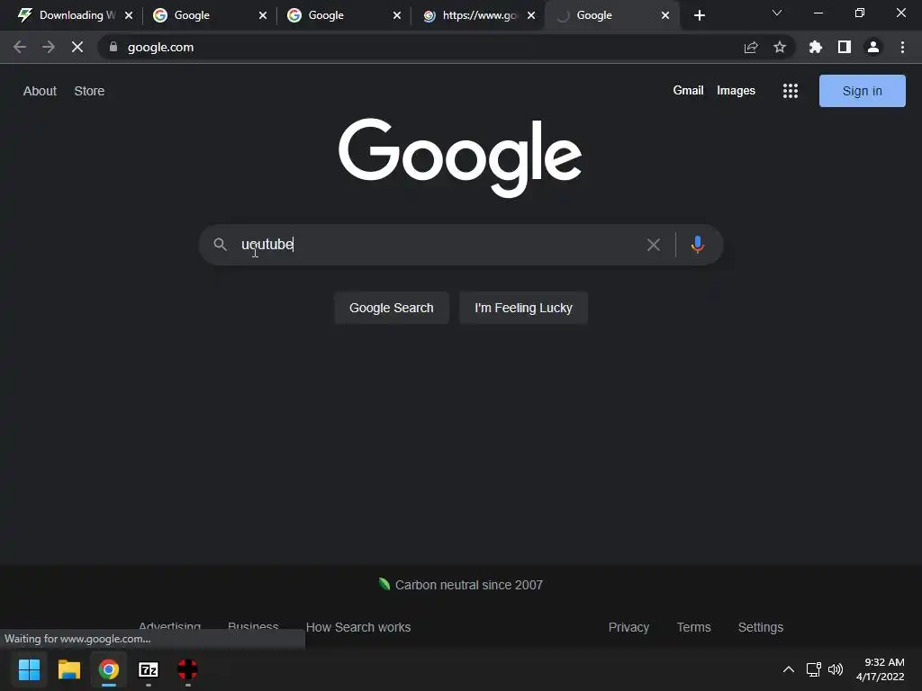Toggle the Chrome side panel icon
Screen dimensions: 922x691
pyautogui.click(x=845, y=47)
